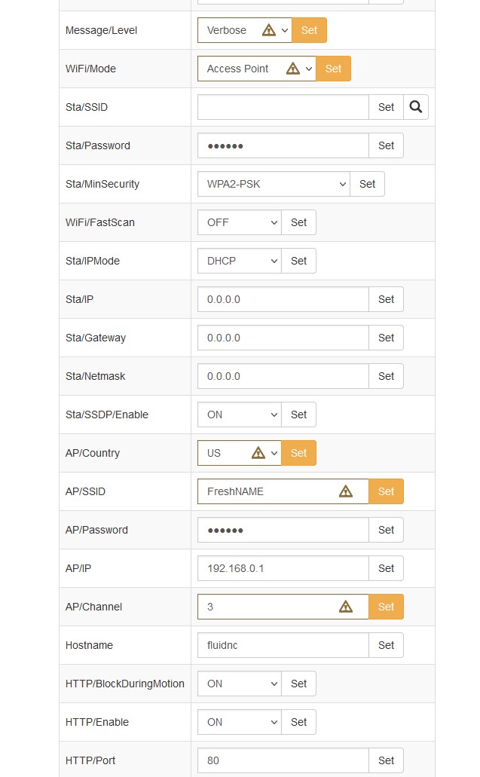Click Set button next to Hostname

pos(386,645)
